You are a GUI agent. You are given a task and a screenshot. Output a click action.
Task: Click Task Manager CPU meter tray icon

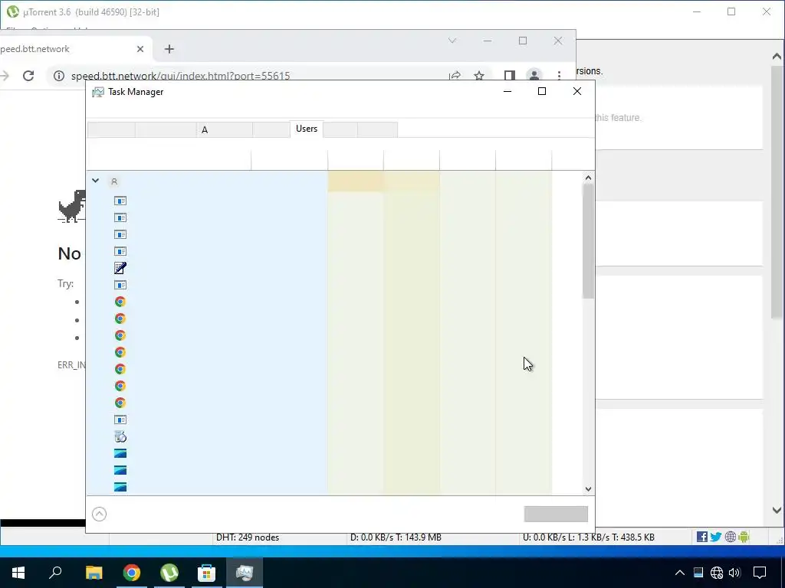point(698,573)
